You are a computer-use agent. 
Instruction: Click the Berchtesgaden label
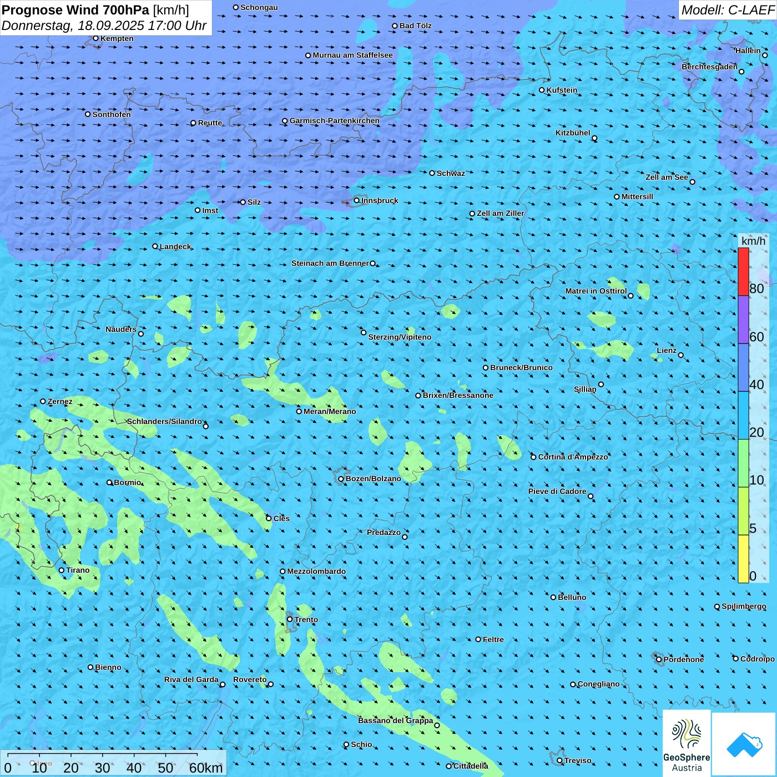tap(709, 67)
